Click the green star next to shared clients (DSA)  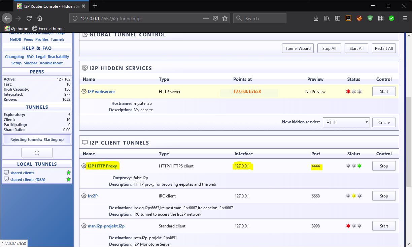69,180
